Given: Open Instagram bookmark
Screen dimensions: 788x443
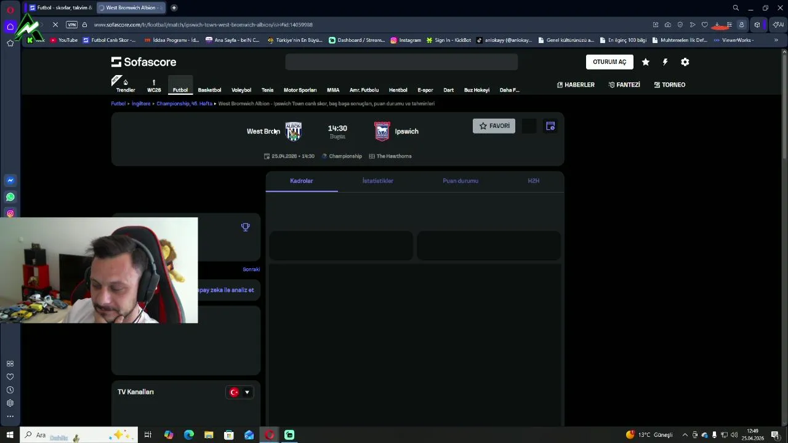Looking at the screenshot, I should (x=406, y=40).
